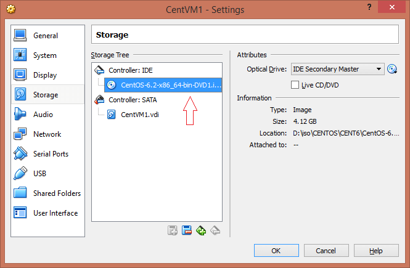
Task: Enable the Live CD/DVD checkbox
Action: tap(295, 84)
